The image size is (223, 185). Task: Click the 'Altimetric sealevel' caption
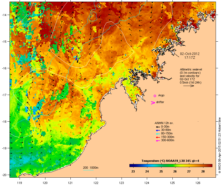tap(191, 69)
